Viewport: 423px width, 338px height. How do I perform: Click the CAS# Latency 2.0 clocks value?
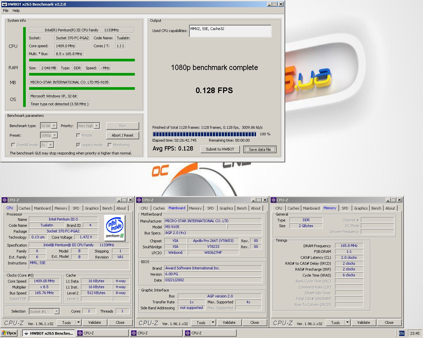(x=349, y=257)
